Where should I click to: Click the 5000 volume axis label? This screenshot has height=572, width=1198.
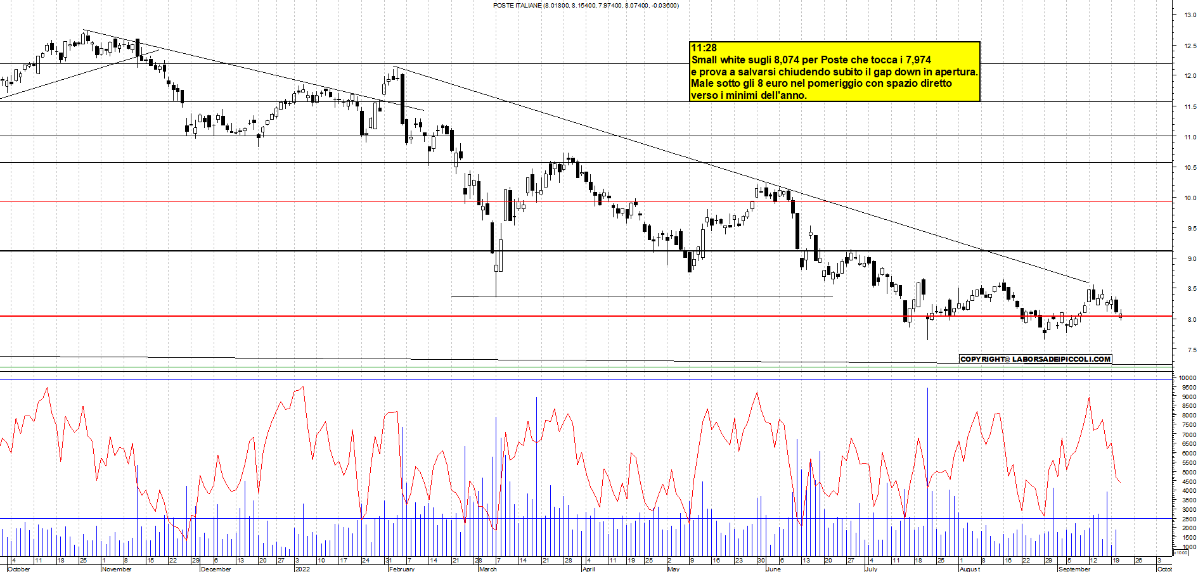1189,473
